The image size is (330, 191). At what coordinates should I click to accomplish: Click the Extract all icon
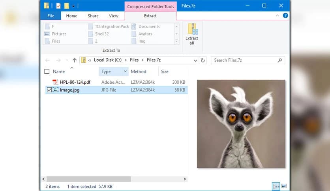[x=192, y=34]
